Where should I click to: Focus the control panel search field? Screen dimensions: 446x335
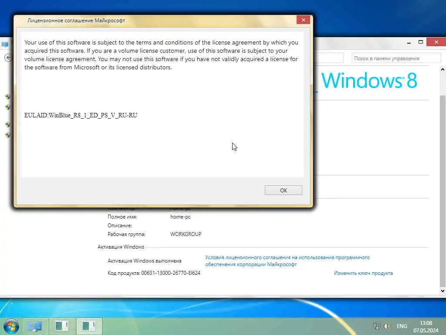(x=396, y=58)
